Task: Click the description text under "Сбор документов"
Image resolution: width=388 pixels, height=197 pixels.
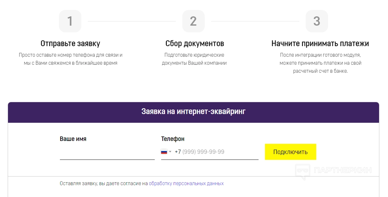Action: tap(194, 59)
